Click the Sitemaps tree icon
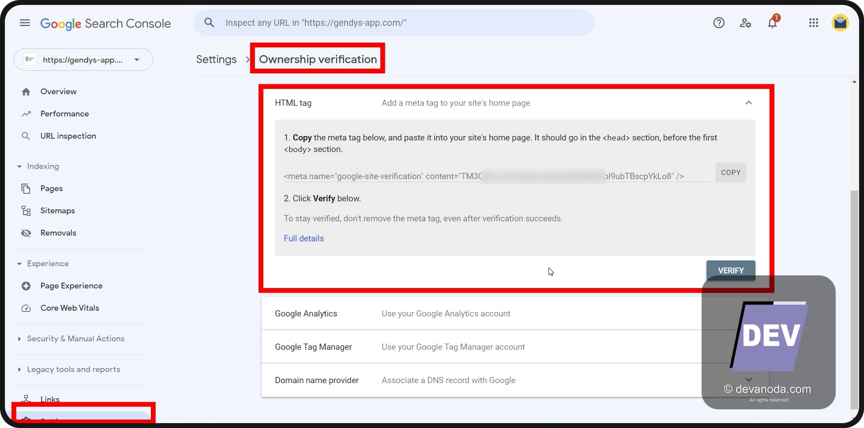Image resolution: width=864 pixels, height=428 pixels. [x=26, y=211]
